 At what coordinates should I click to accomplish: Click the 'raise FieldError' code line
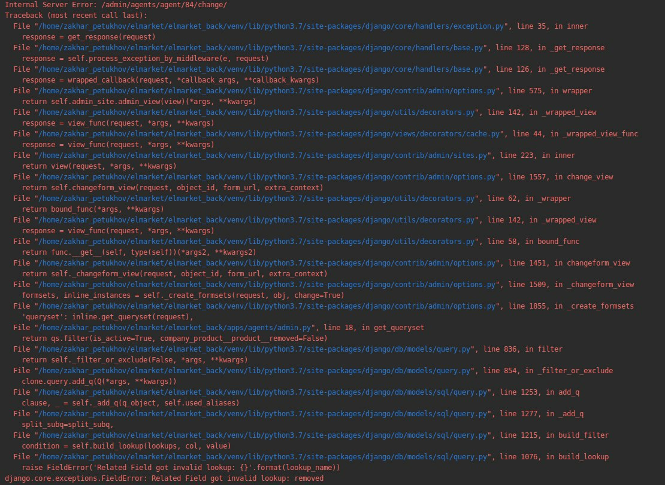(x=181, y=468)
